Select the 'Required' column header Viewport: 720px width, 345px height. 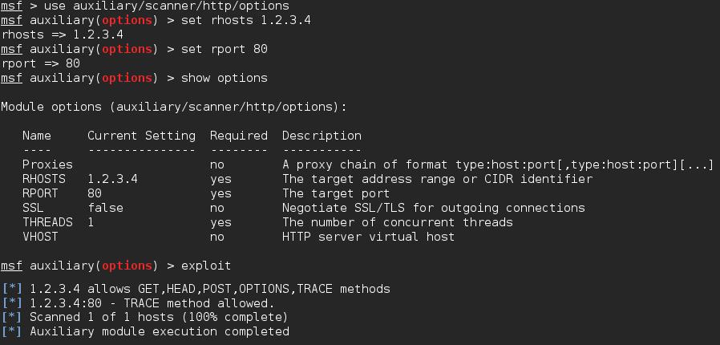tap(239, 136)
